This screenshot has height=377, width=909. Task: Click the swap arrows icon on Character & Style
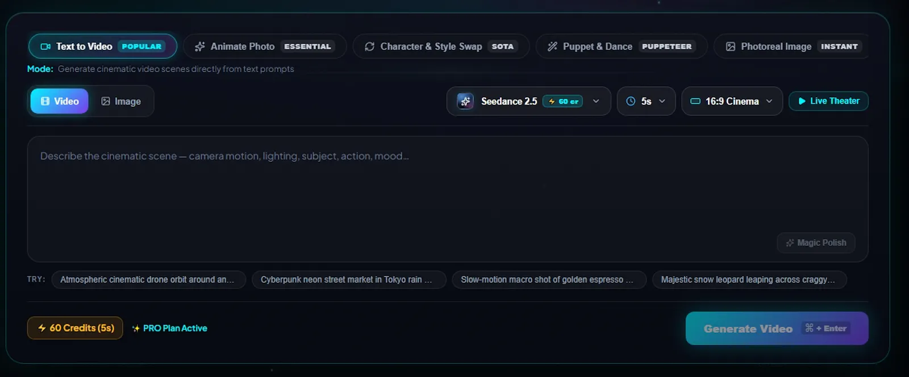(x=369, y=47)
